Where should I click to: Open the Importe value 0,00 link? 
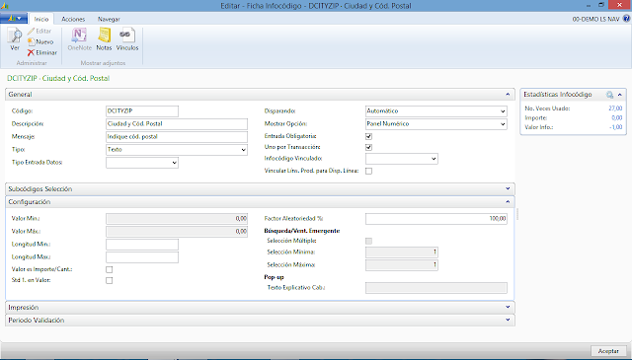click(x=617, y=118)
